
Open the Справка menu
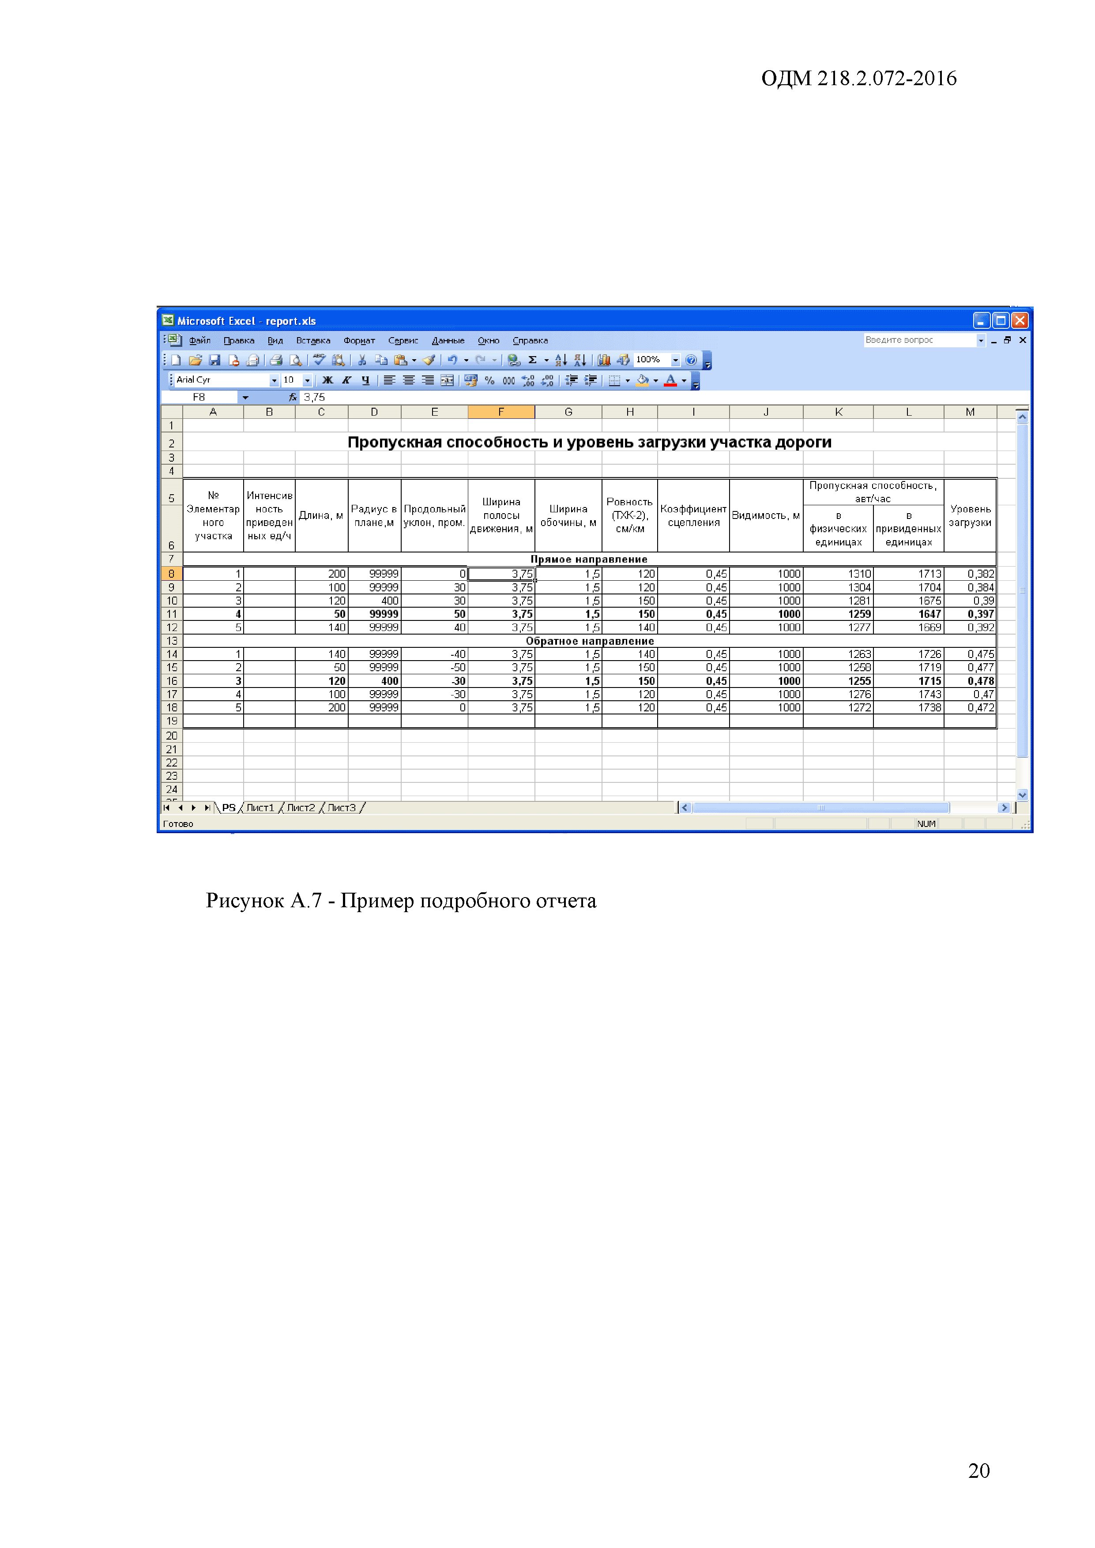(x=530, y=341)
